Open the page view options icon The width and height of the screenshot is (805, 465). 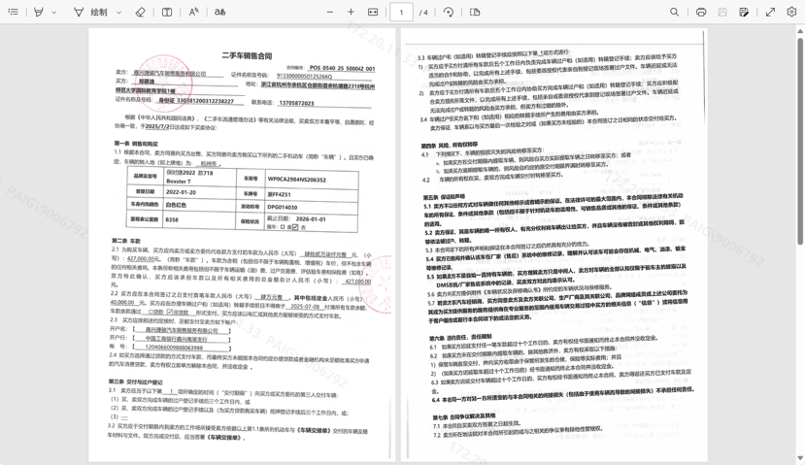475,13
